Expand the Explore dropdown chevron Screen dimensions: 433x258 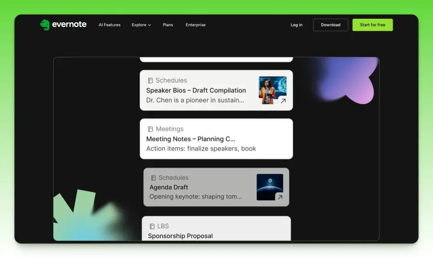pos(150,25)
